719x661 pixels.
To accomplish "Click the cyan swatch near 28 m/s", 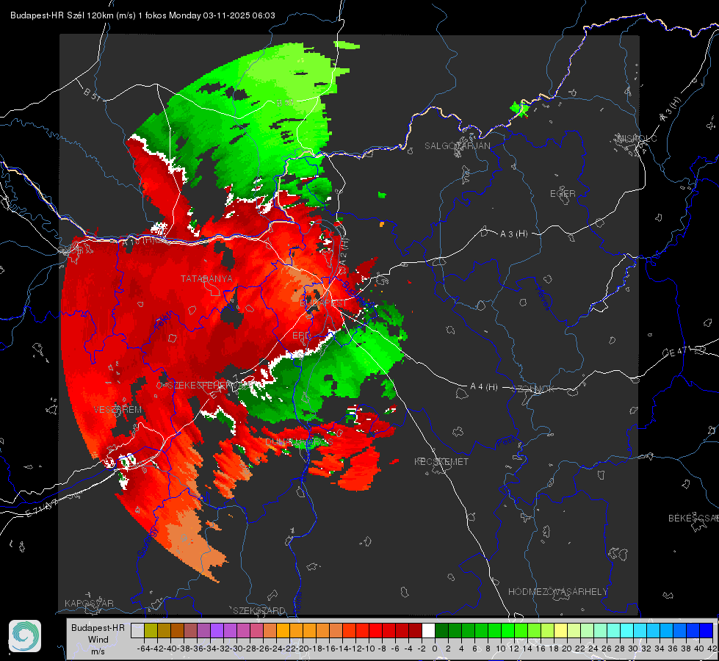I will (x=627, y=631).
